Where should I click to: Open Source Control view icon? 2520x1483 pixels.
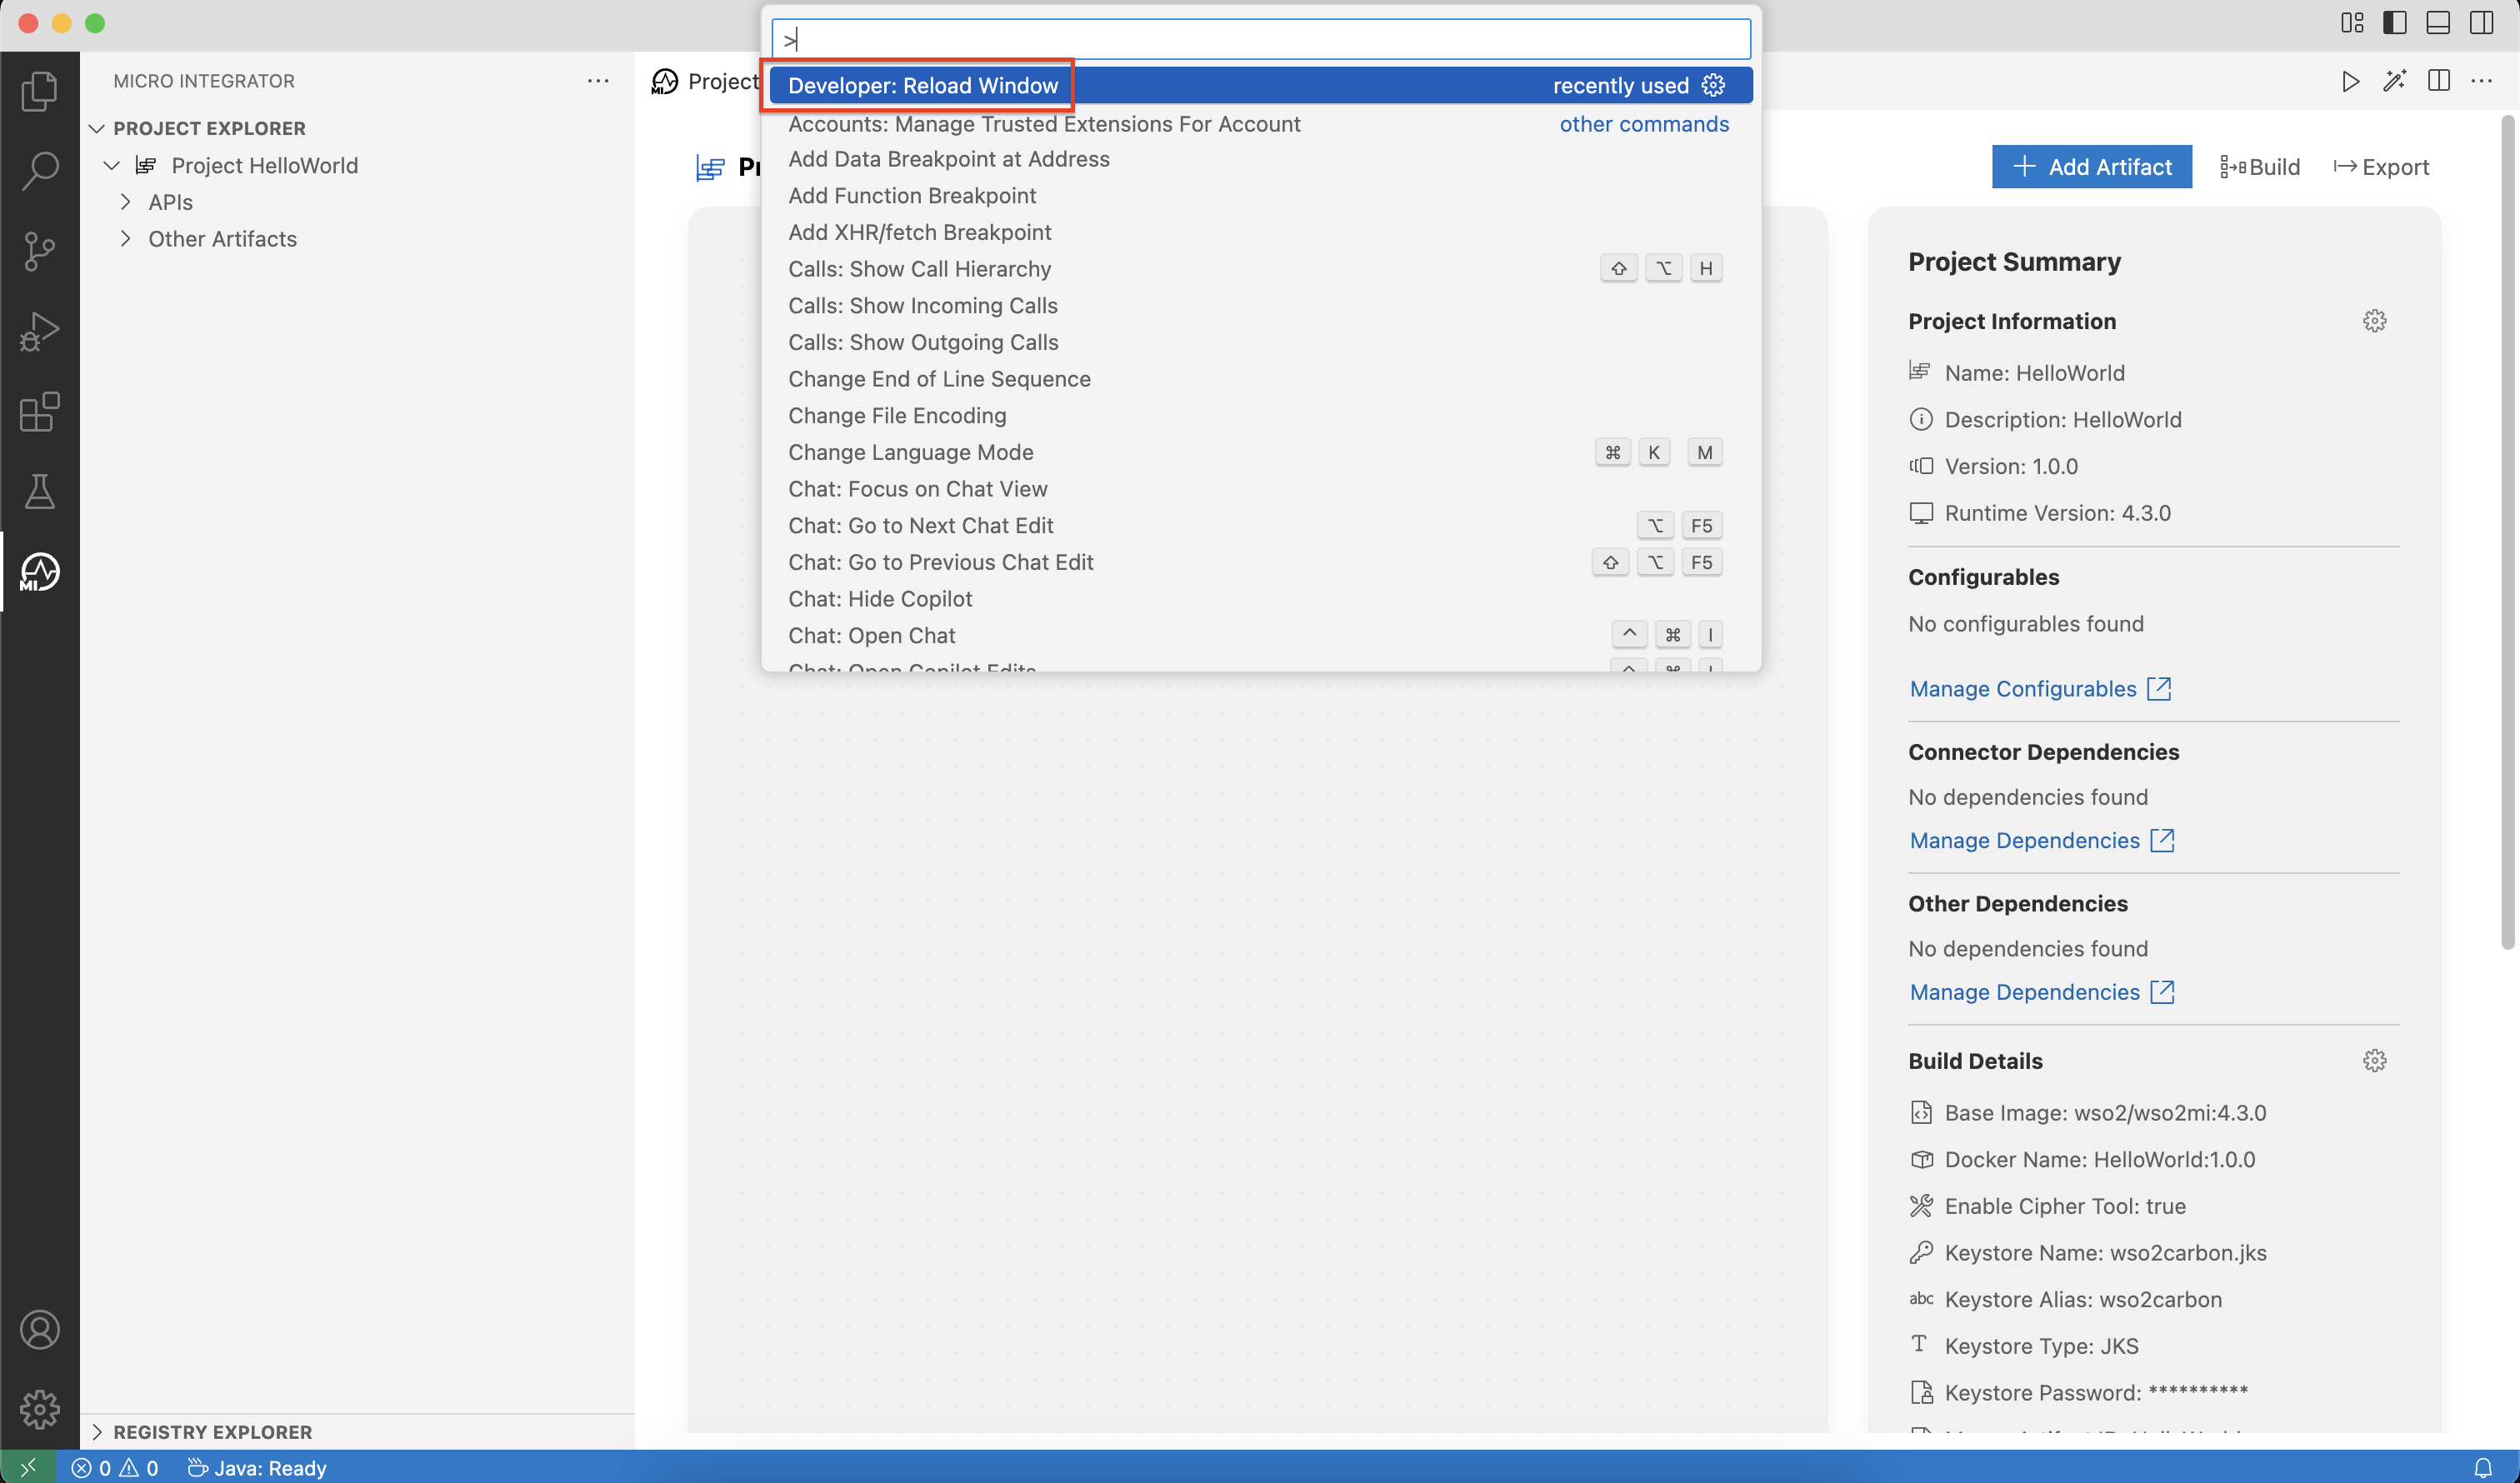(x=40, y=251)
